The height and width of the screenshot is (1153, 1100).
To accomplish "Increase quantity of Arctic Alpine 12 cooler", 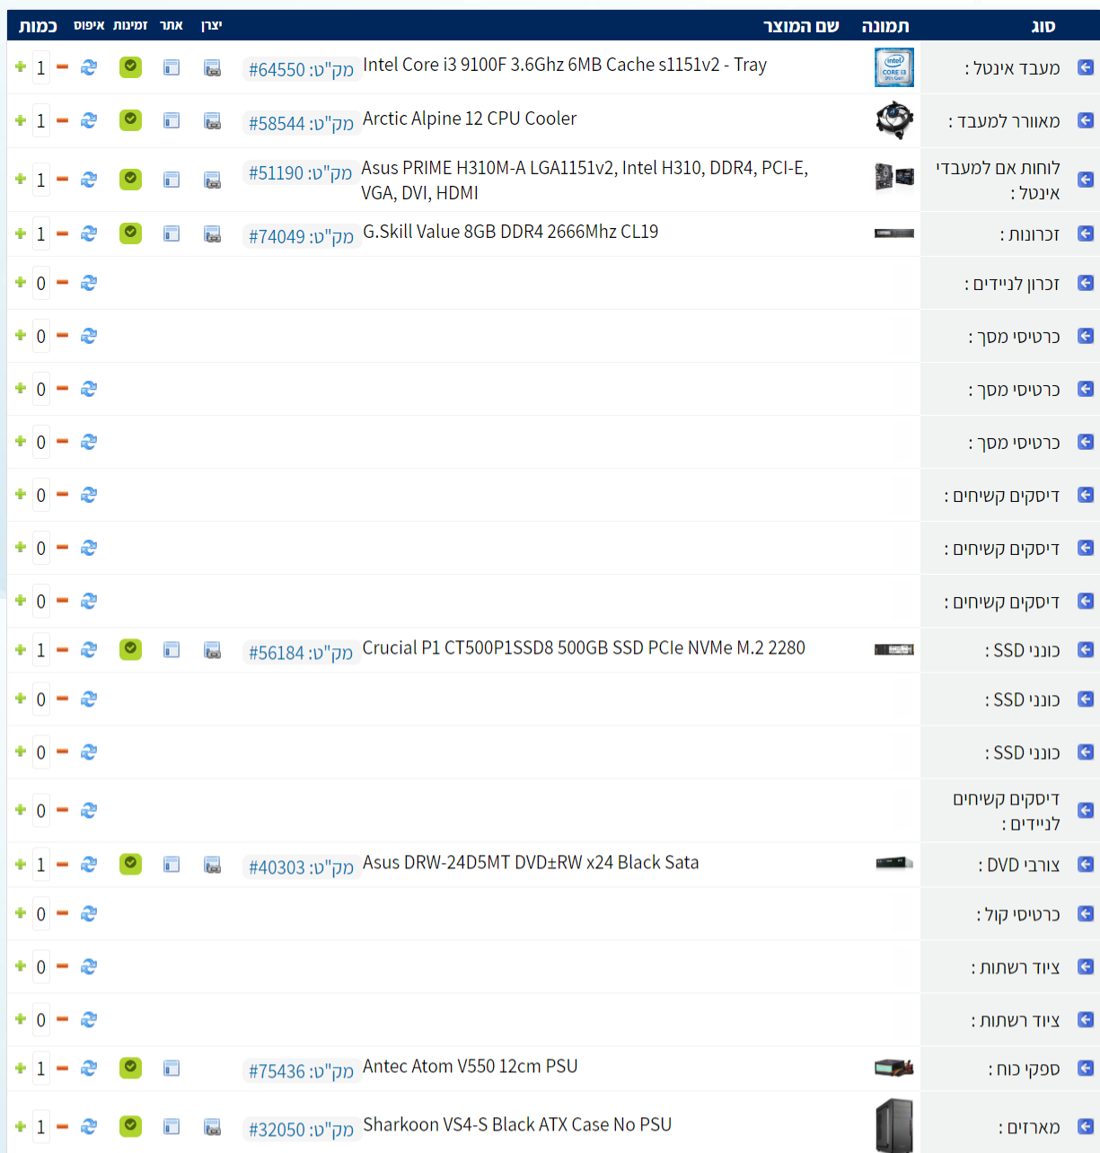I will (x=21, y=119).
